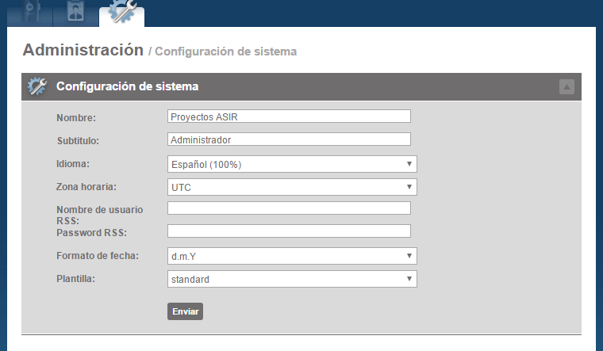Open the Idioma language dropdown
The width and height of the screenshot is (603, 351).
click(x=292, y=164)
